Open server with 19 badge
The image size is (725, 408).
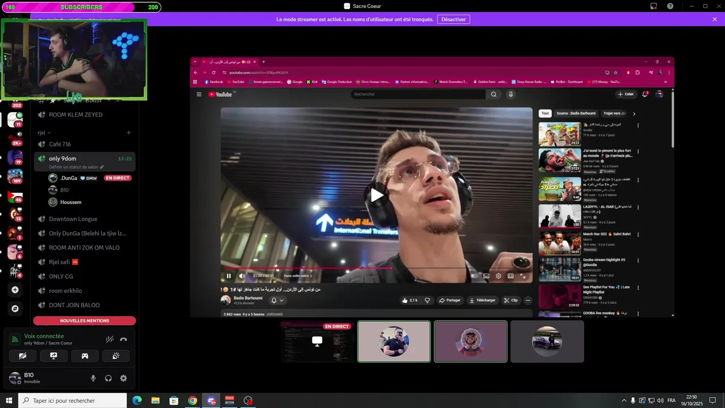[15, 158]
